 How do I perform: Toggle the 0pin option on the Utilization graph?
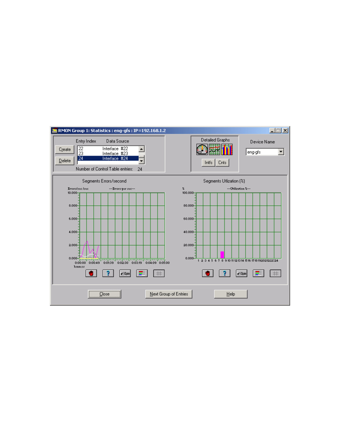242,274
